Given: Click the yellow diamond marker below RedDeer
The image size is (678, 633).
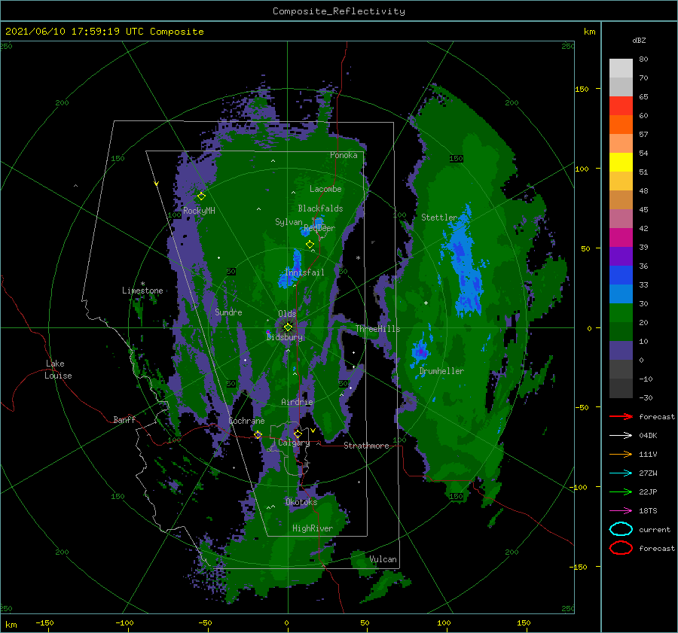Looking at the screenshot, I should (x=310, y=245).
